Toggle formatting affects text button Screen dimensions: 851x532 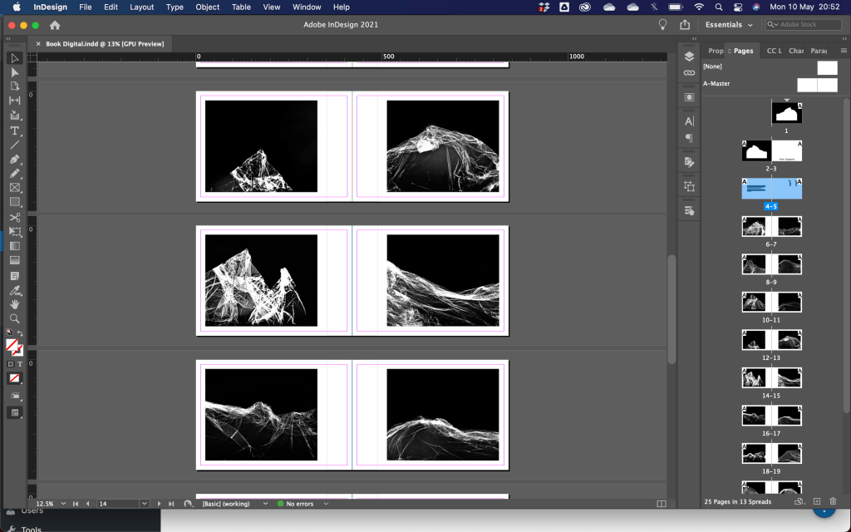click(x=20, y=364)
